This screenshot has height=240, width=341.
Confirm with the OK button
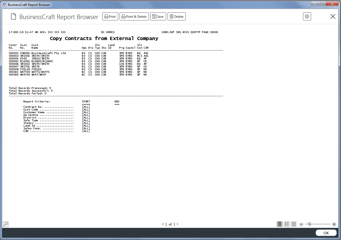pyautogui.click(x=326, y=233)
